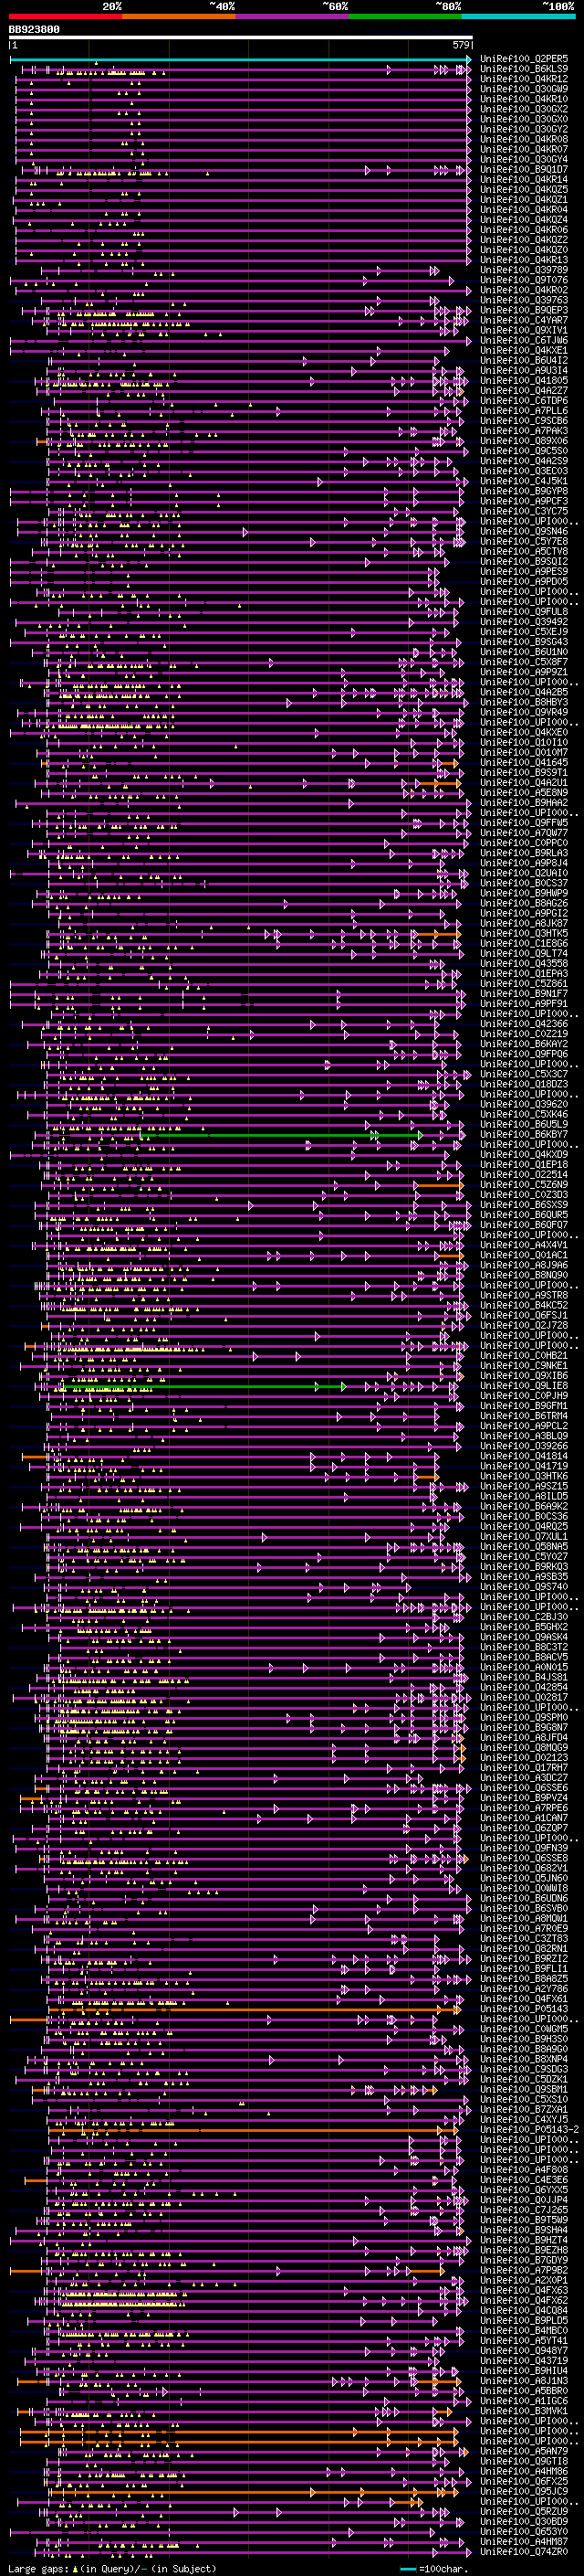This screenshot has width=584, height=2576.
Task: Select the UniRef100_Q4KR08 label
Action: tap(524, 139)
